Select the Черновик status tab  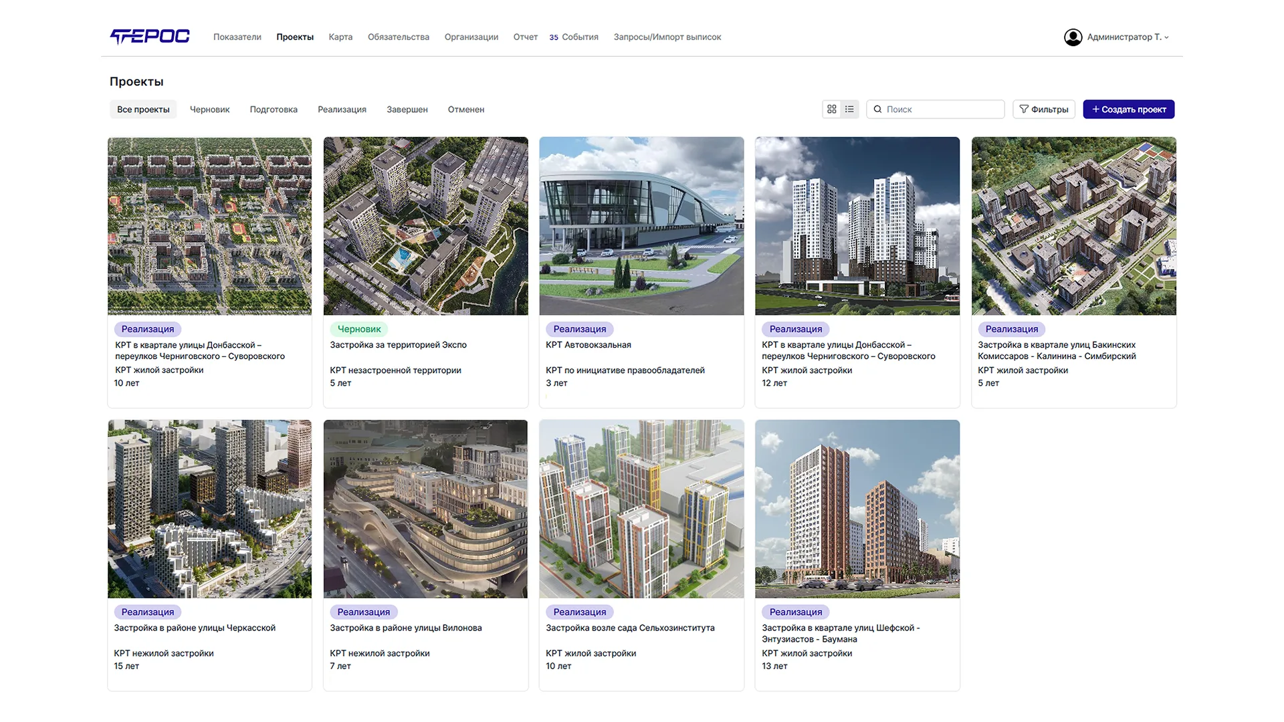click(209, 109)
